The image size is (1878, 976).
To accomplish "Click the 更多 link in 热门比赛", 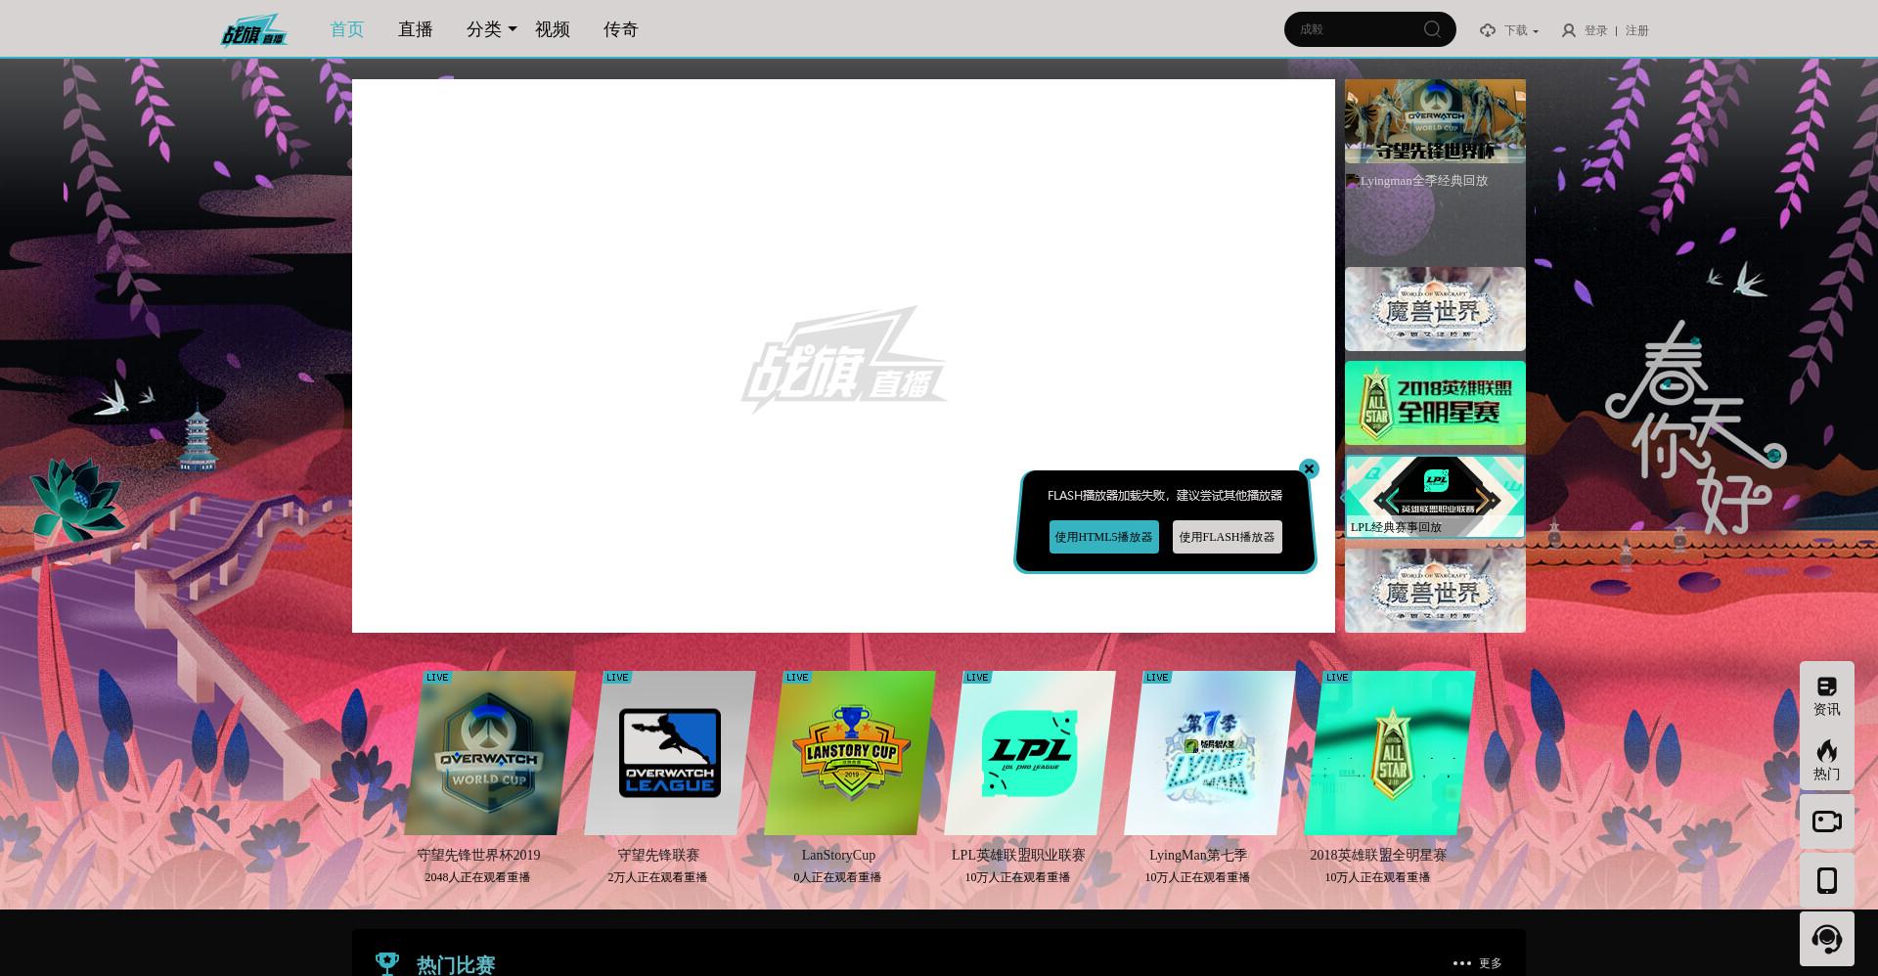I will [1491, 963].
